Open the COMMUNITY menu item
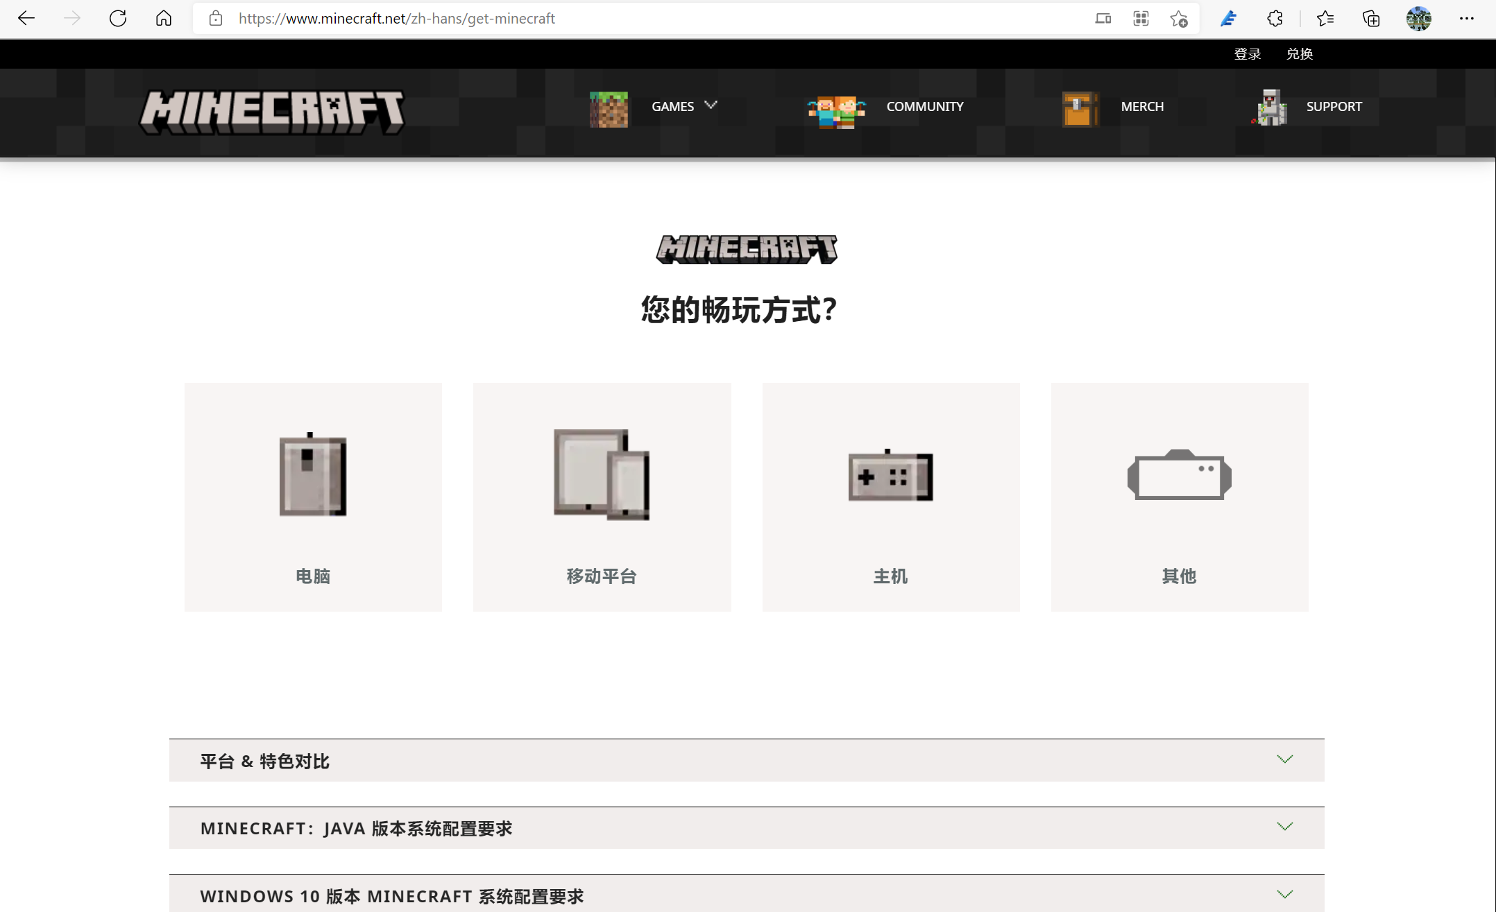This screenshot has height=912, width=1496. 924,107
